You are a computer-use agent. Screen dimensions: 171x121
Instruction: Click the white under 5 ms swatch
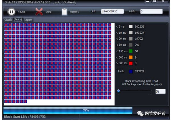(x=131, y=26)
